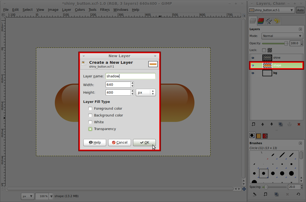
Task: Switch to the Layers dock tab icon
Action: 253,21
